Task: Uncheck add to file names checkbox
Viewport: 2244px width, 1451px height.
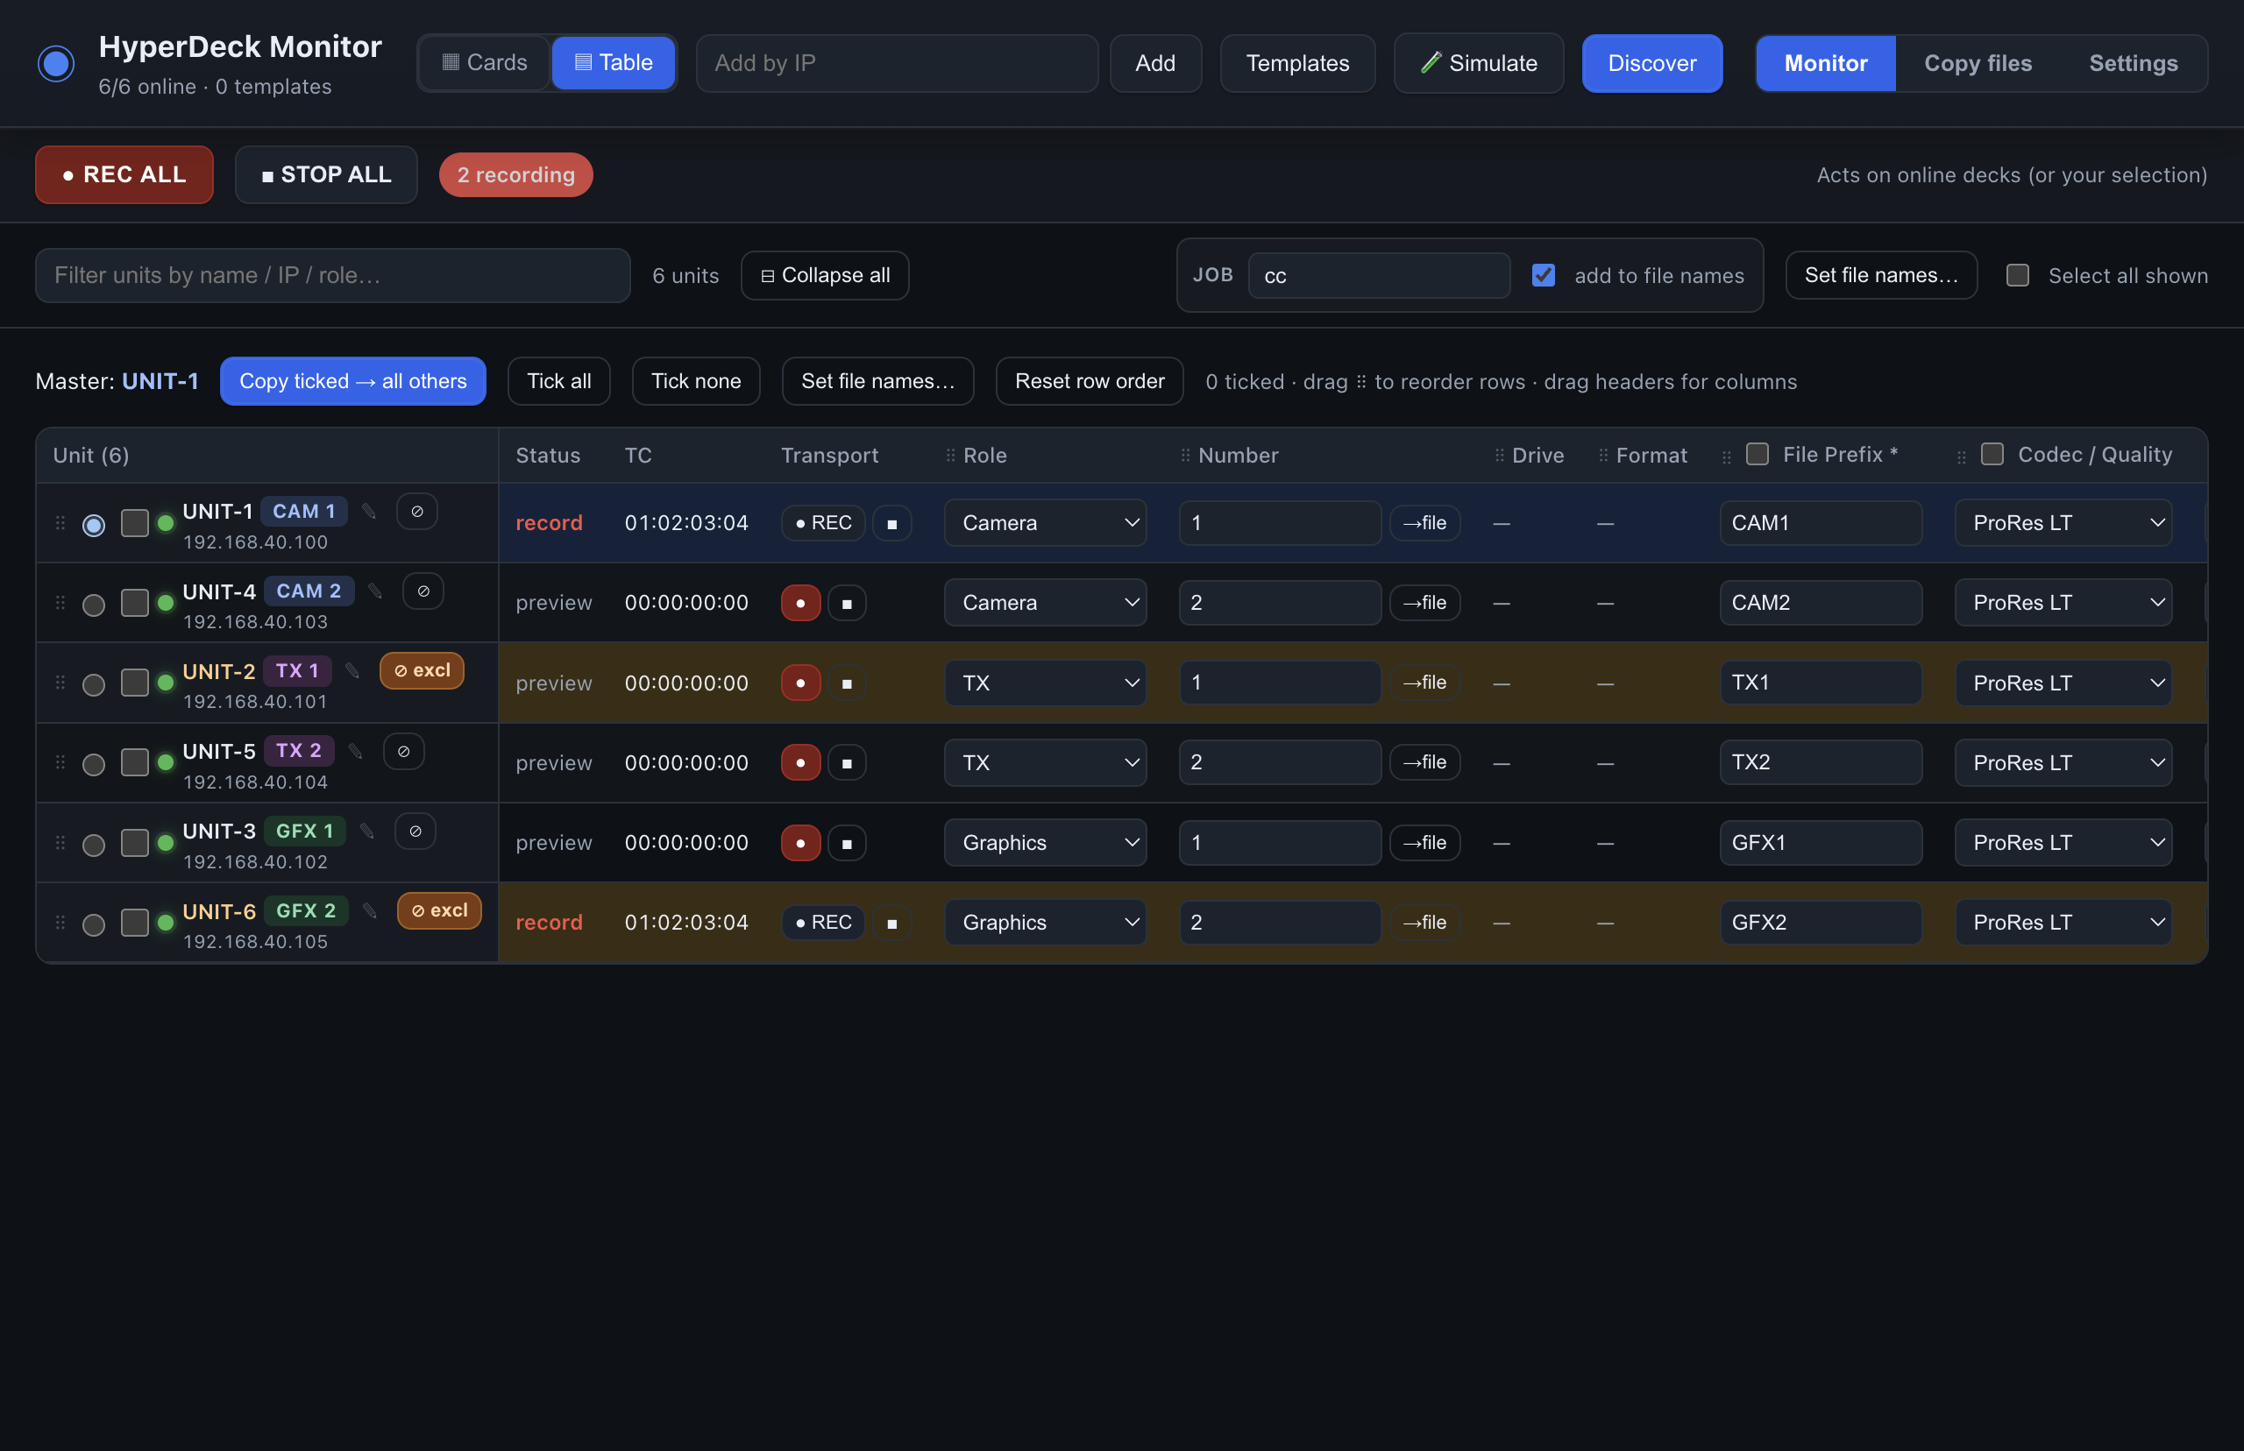Action: (1543, 275)
